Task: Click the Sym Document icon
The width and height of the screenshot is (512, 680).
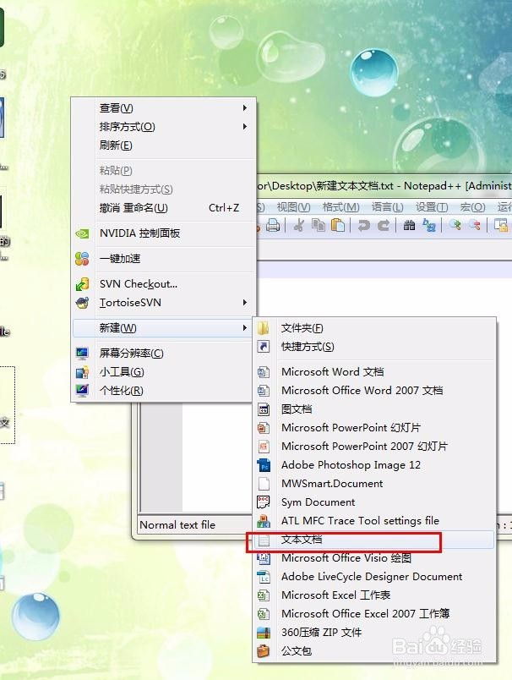Action: [264, 502]
